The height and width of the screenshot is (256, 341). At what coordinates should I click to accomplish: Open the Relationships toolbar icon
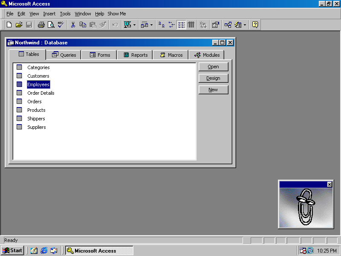coord(228,25)
